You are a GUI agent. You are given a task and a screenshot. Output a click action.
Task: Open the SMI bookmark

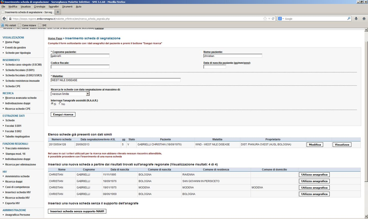click(x=42, y=25)
